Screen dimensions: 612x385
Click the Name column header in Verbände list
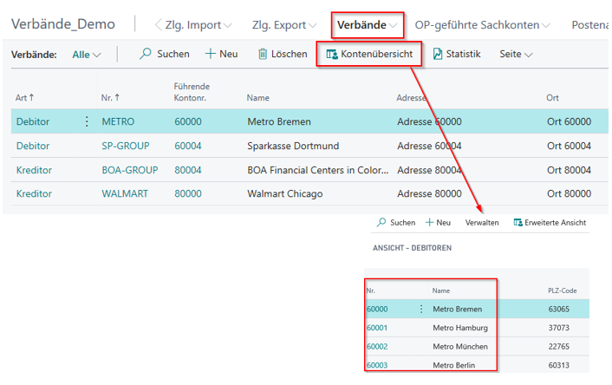click(x=257, y=98)
